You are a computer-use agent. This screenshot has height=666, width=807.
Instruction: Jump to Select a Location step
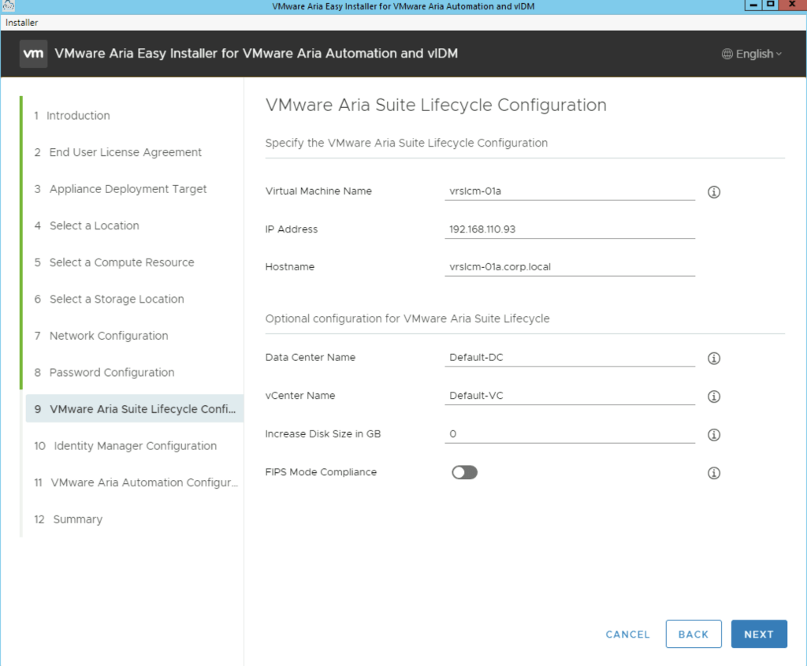[x=87, y=225]
